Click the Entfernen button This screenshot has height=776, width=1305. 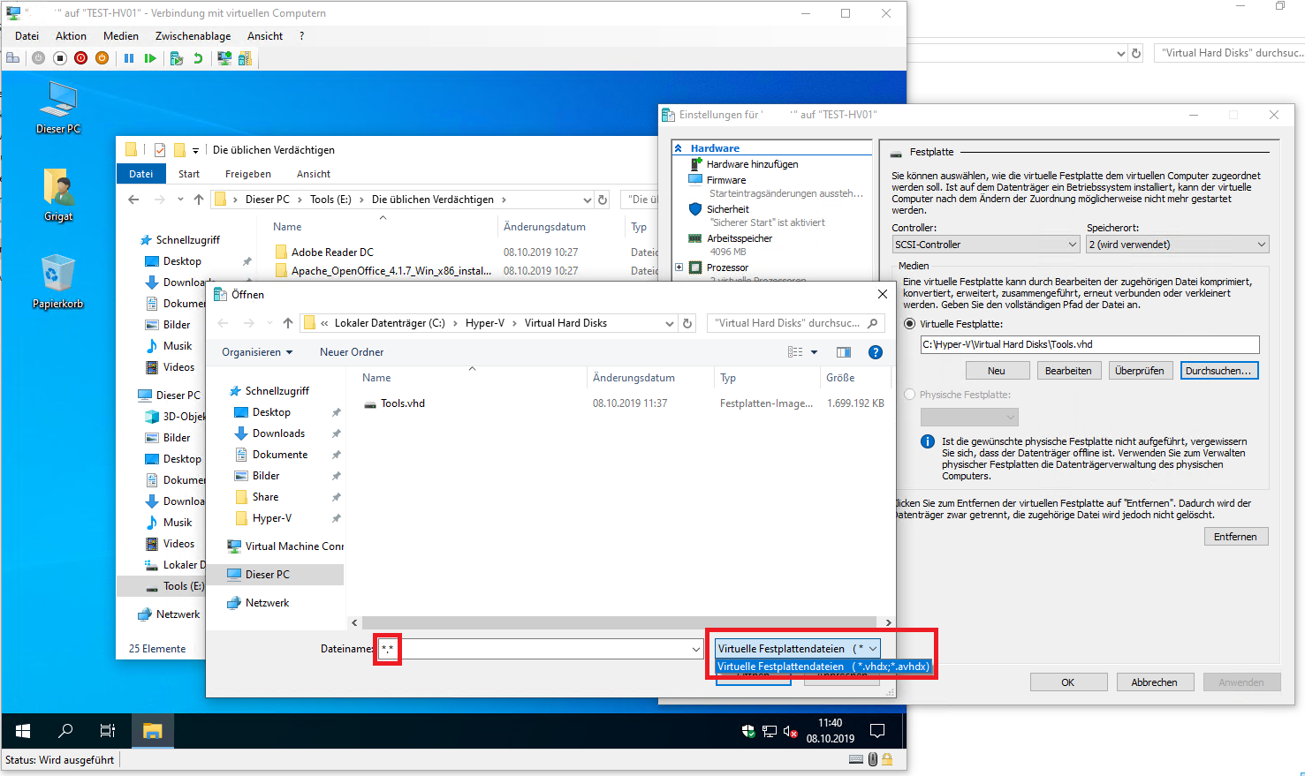[x=1235, y=537]
